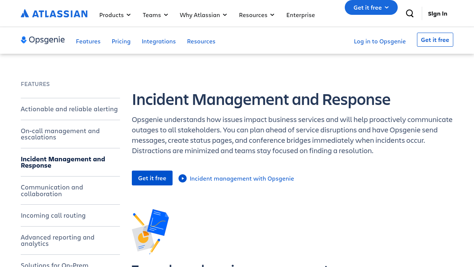Open Incoming call routing feature
474x267 pixels.
[x=53, y=215]
